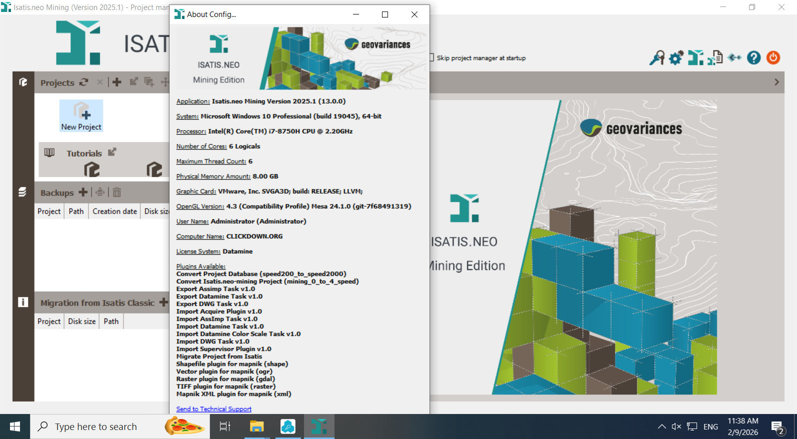Click the greyed X icon next to Projects

coord(99,82)
